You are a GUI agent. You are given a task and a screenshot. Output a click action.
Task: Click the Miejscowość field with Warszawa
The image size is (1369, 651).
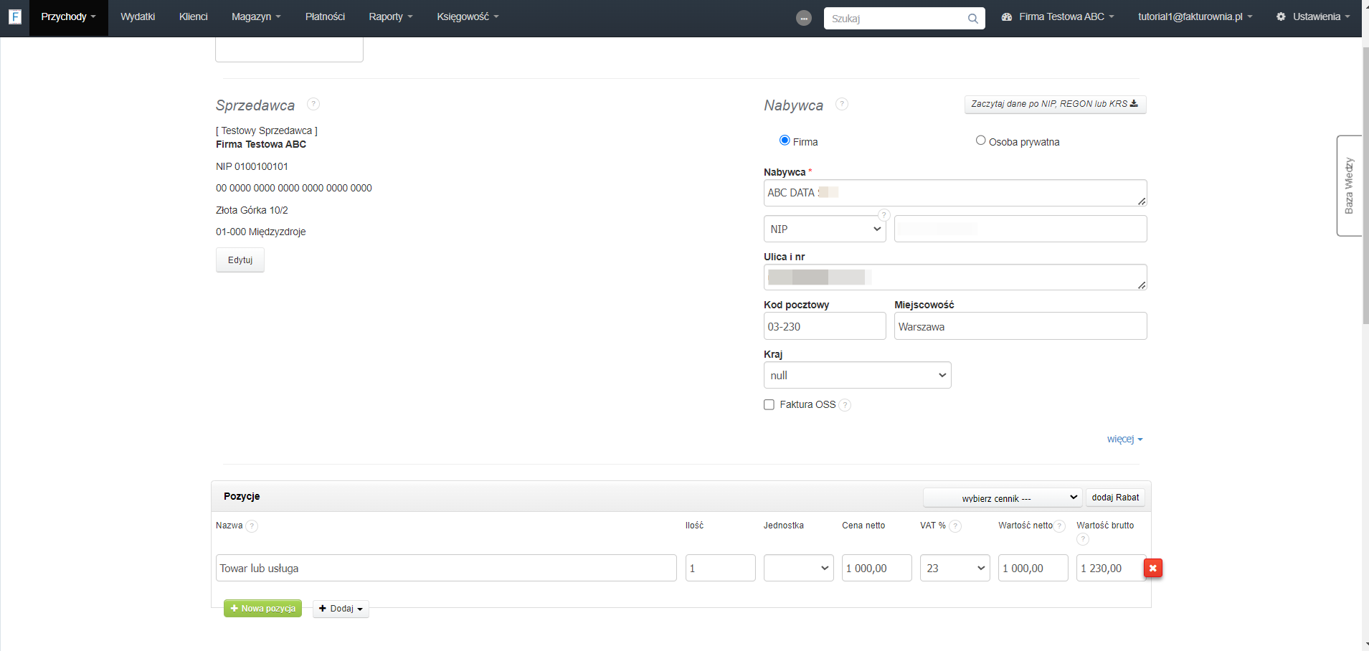[1020, 326]
